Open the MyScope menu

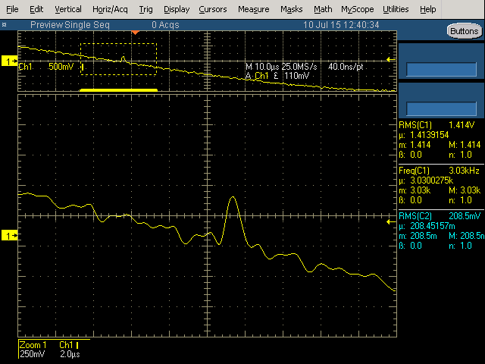pyautogui.click(x=357, y=10)
